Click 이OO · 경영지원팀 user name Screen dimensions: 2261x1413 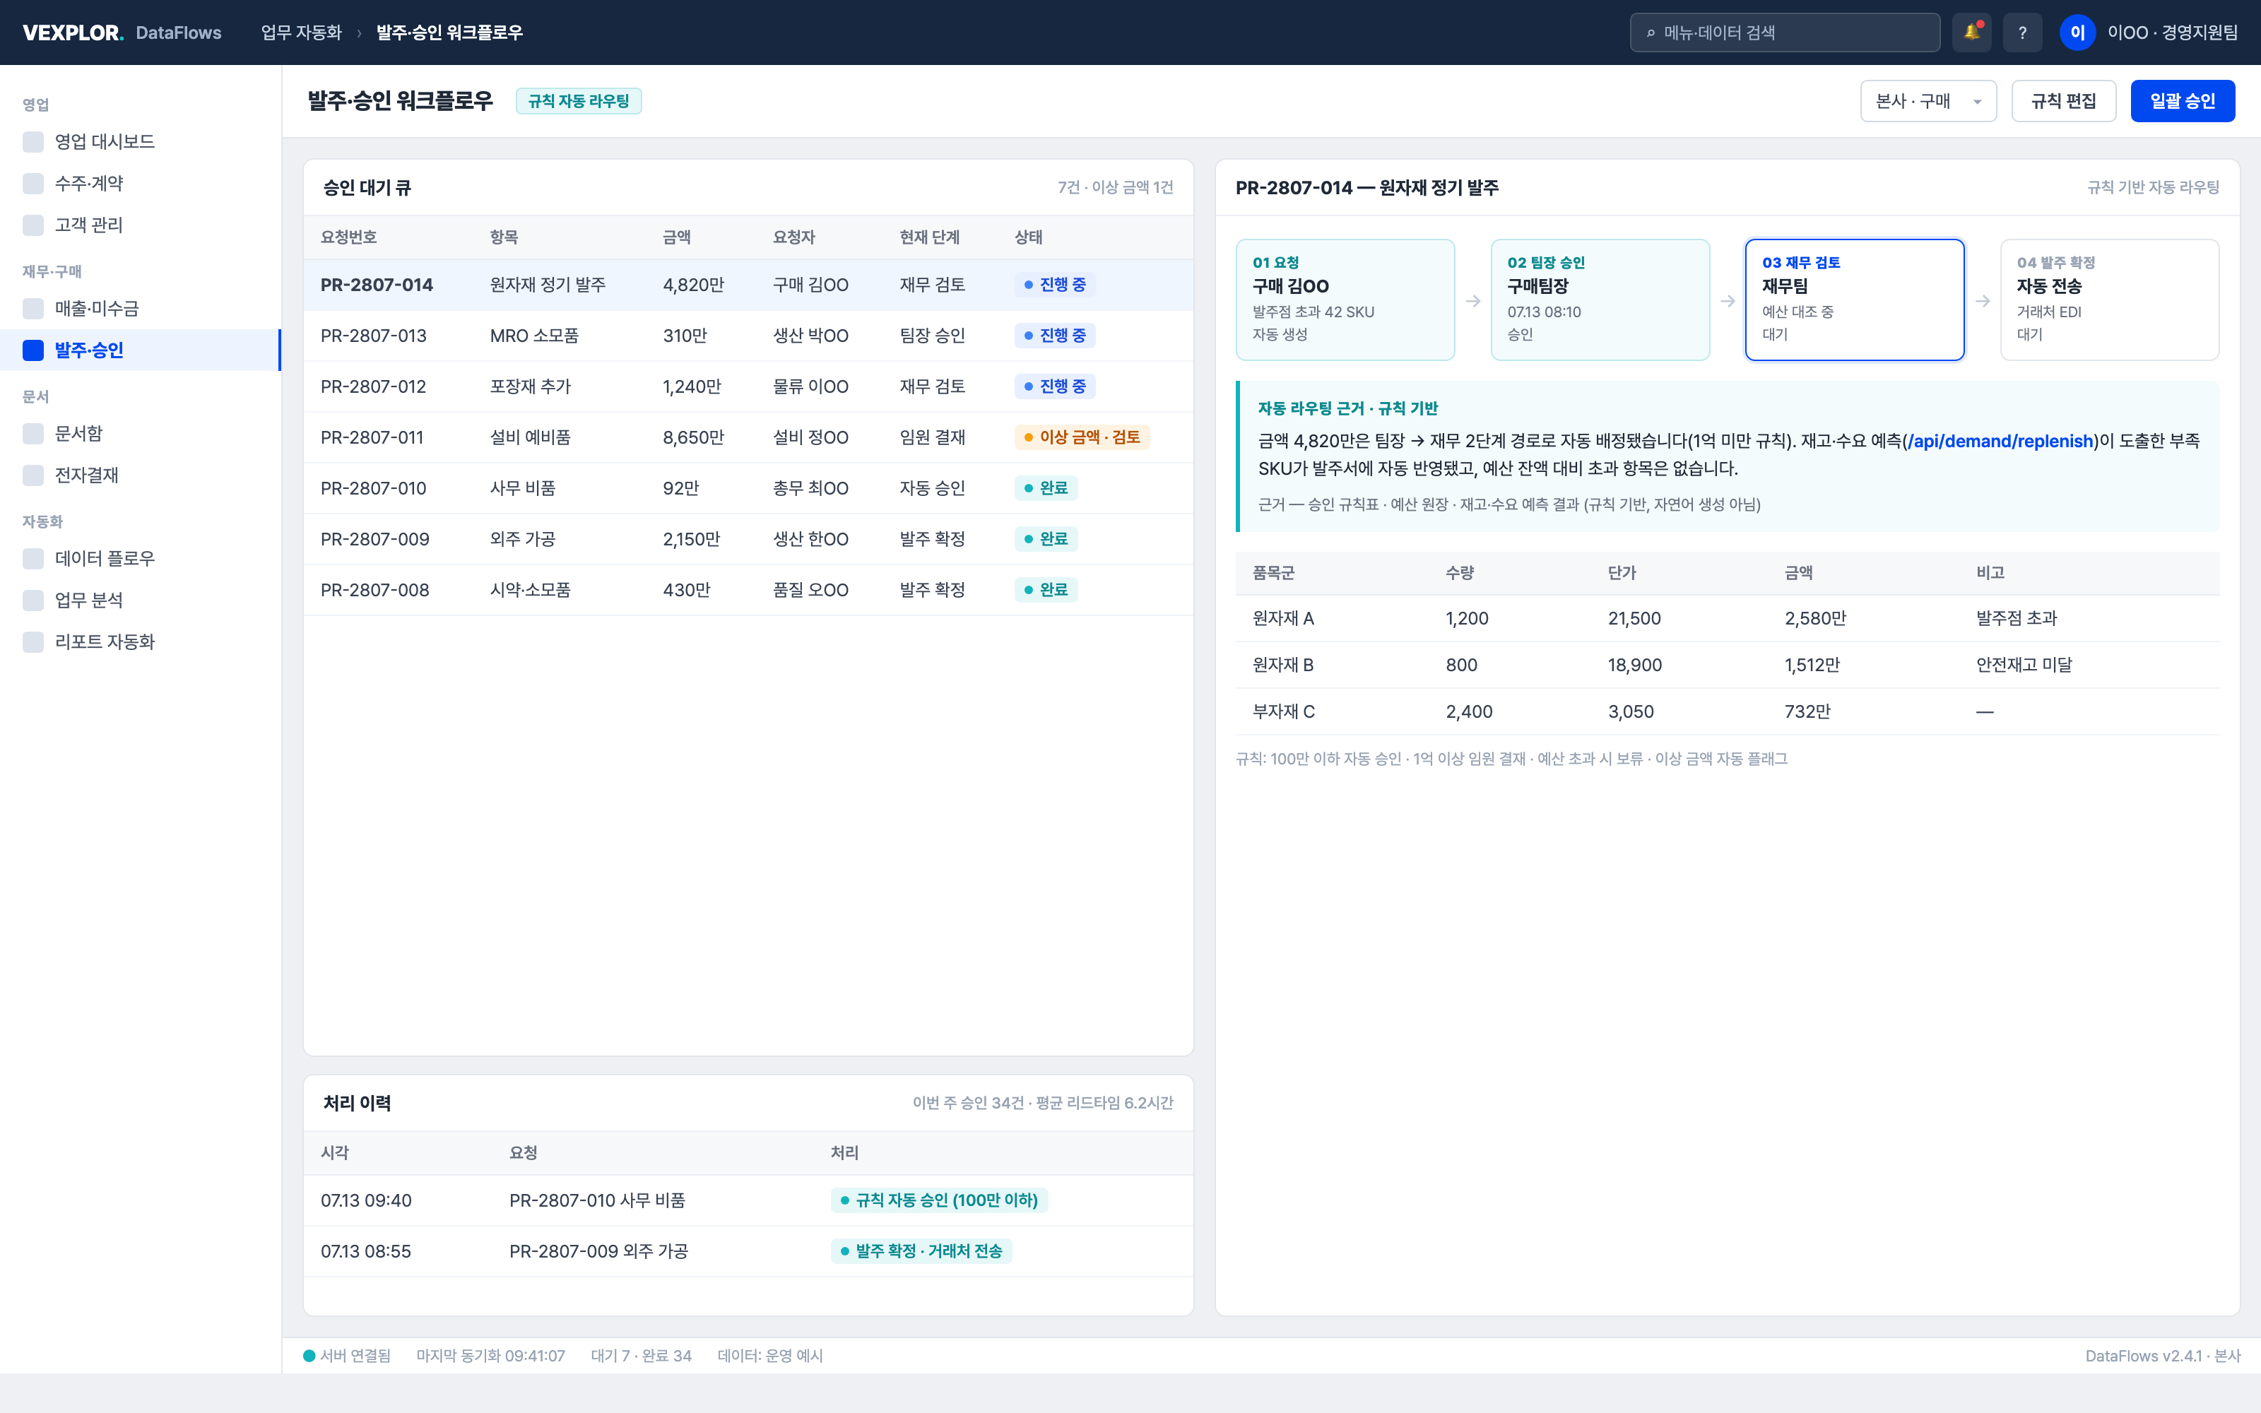(2172, 32)
